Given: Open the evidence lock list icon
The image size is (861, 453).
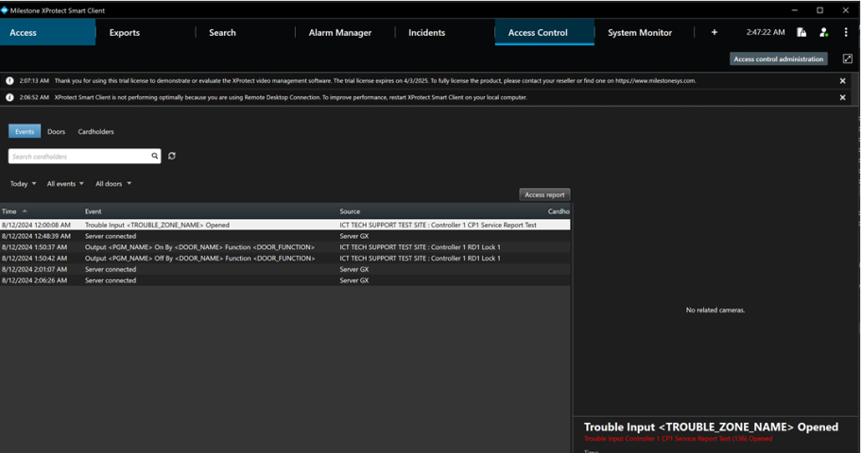Looking at the screenshot, I should pos(801,32).
